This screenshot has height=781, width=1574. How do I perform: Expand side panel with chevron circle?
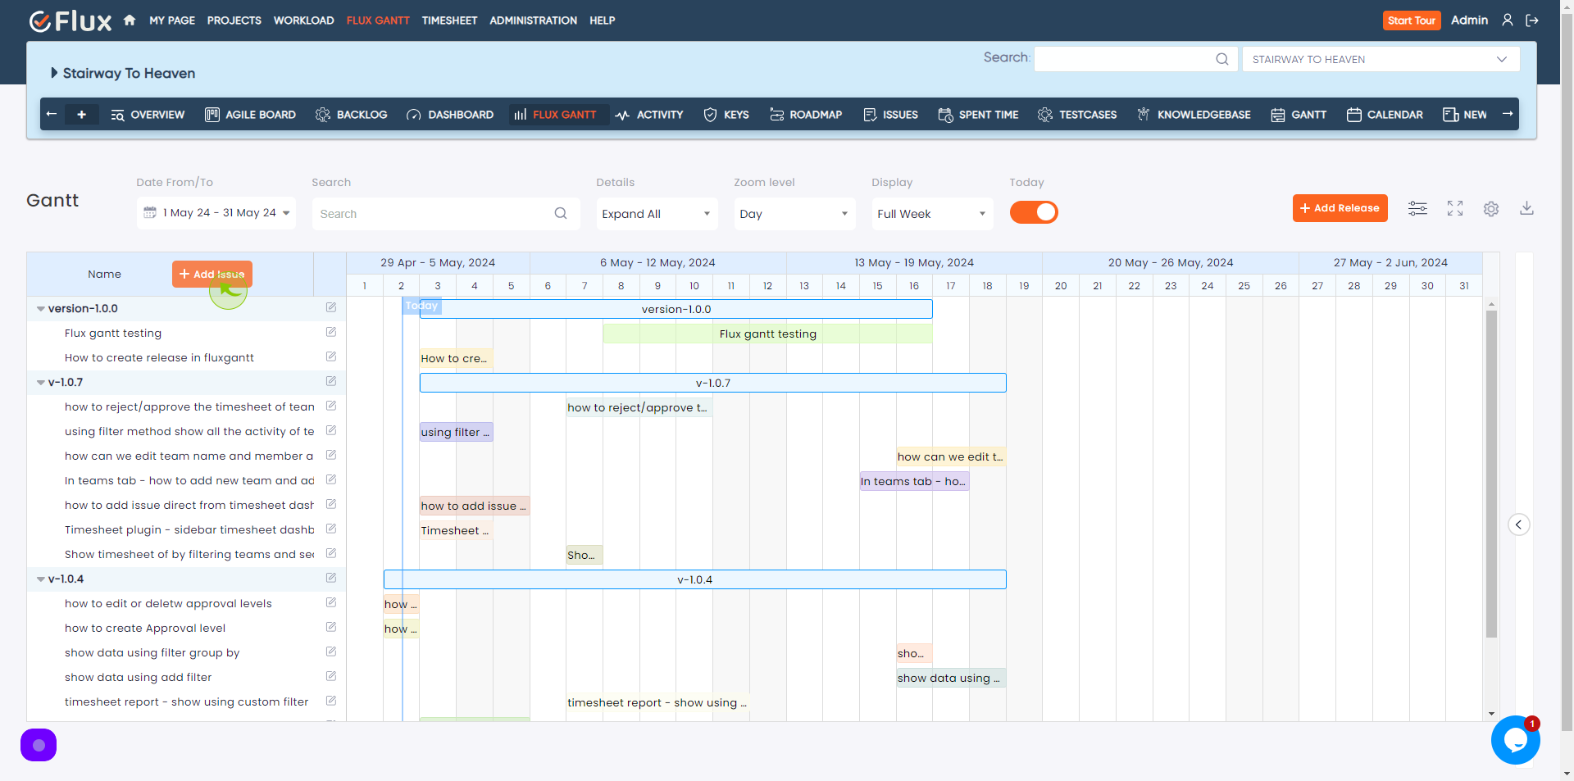[1519, 524]
